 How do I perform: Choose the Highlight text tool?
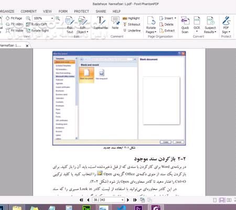[131, 18]
